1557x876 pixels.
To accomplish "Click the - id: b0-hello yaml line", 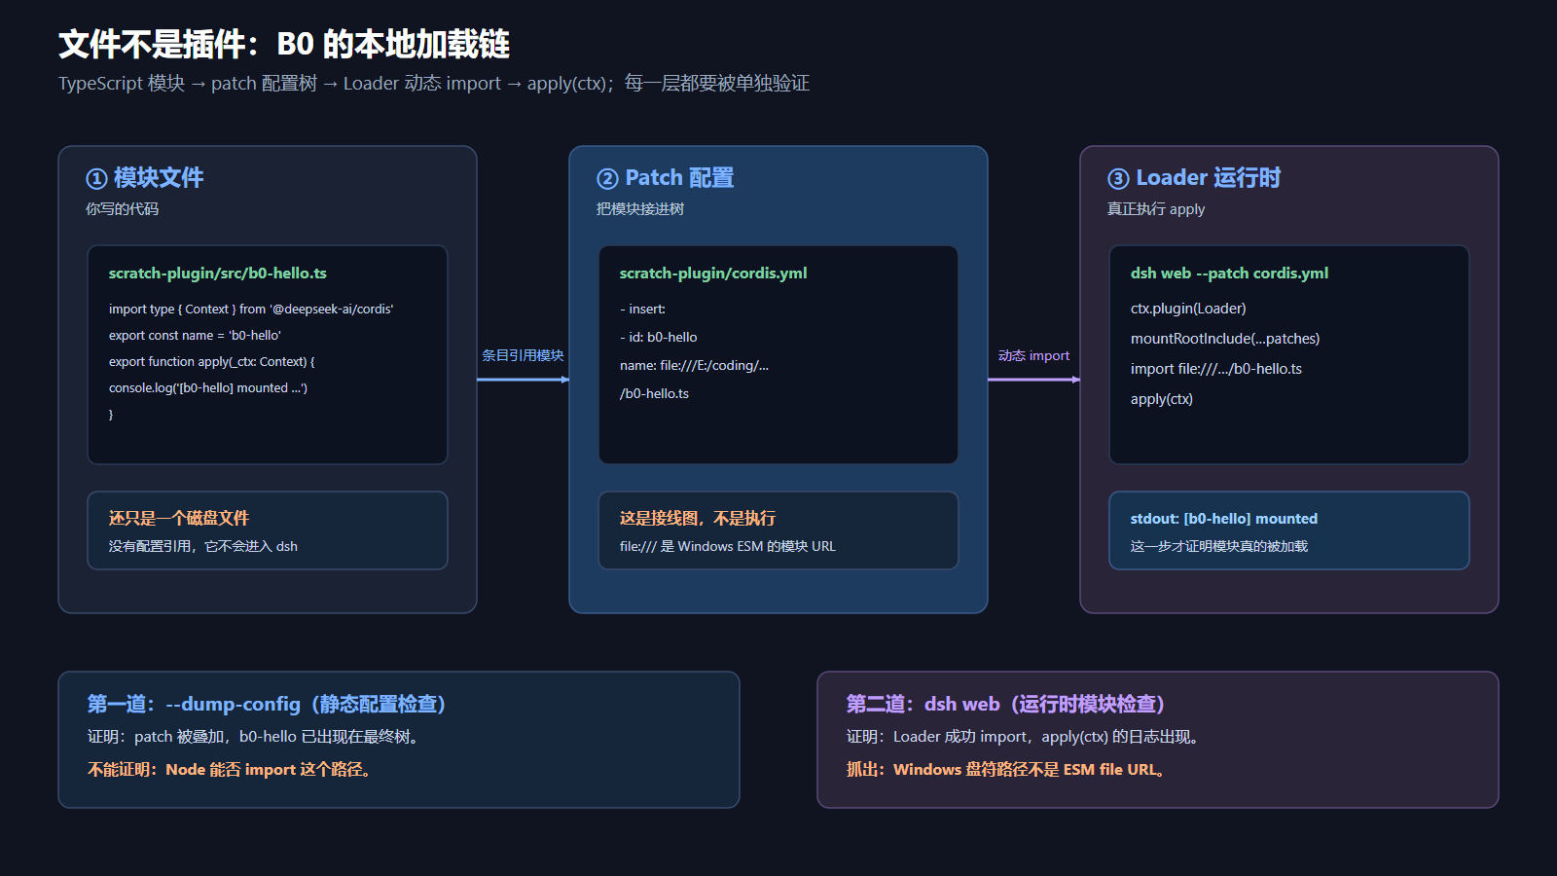I will coord(659,338).
